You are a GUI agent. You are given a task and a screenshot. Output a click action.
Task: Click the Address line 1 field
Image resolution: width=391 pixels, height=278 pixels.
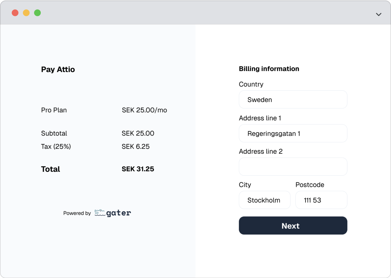(x=293, y=134)
